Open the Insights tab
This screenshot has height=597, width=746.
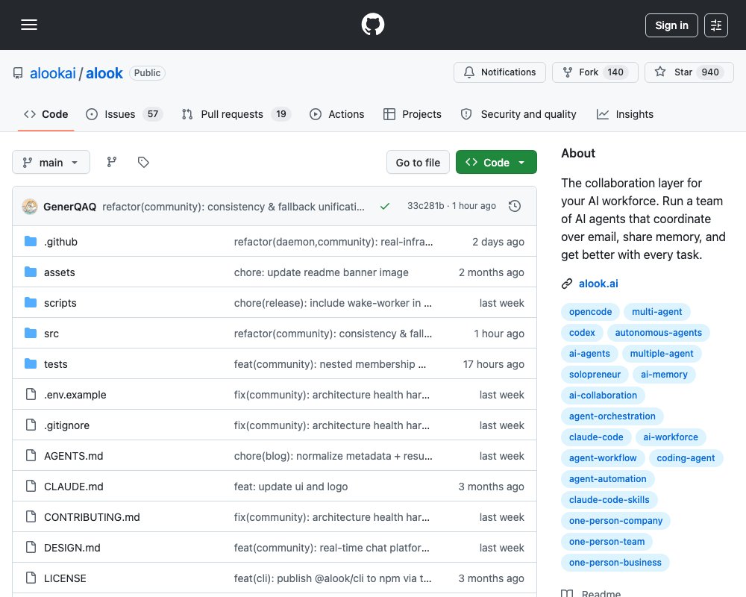click(x=624, y=114)
